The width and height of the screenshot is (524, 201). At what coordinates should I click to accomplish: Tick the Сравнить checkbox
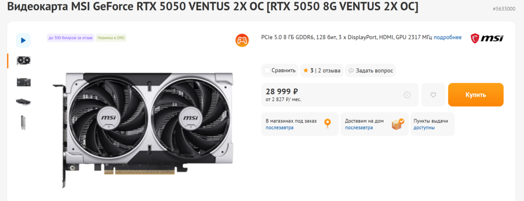tap(267, 71)
